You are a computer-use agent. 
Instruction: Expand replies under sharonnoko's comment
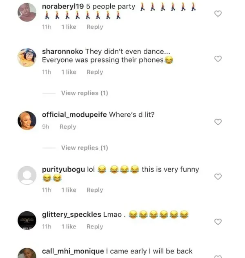click(x=85, y=93)
